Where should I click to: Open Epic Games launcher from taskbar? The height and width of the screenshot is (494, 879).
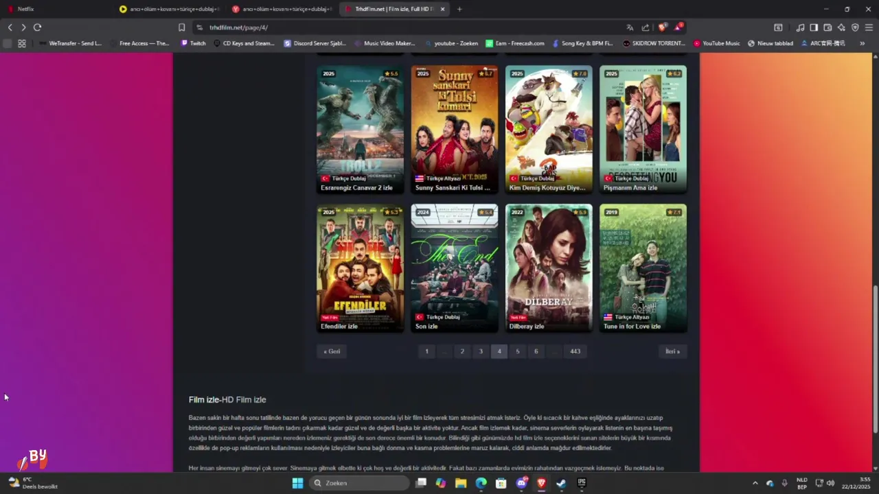582,483
